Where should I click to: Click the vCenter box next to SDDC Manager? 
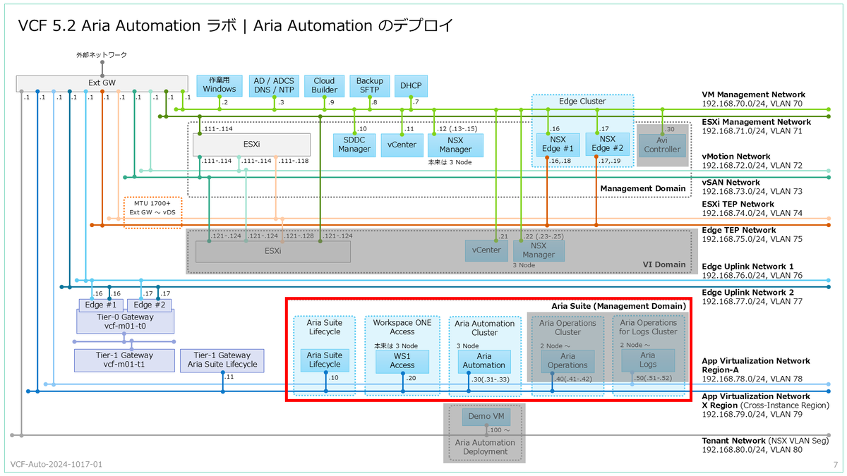point(402,145)
